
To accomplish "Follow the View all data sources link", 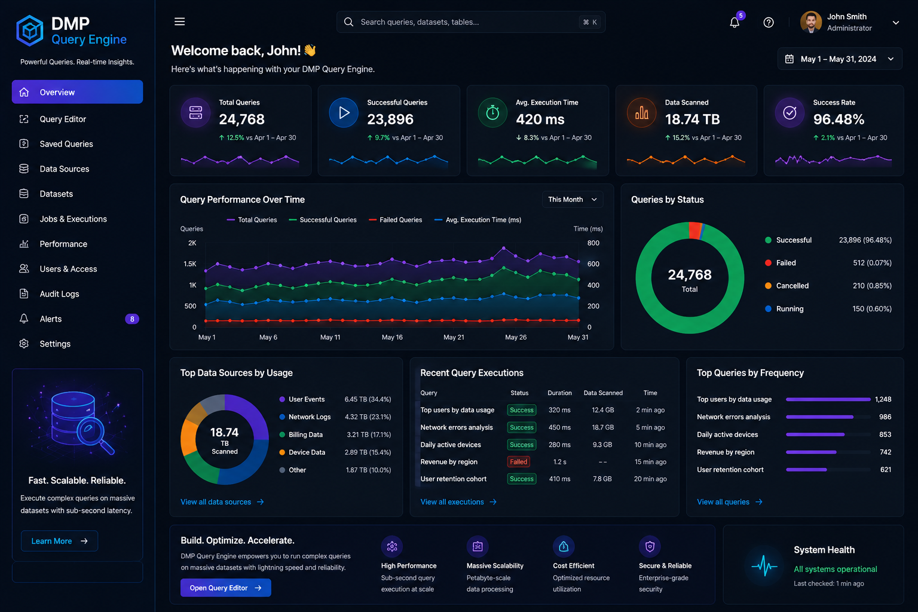I will (x=222, y=502).
